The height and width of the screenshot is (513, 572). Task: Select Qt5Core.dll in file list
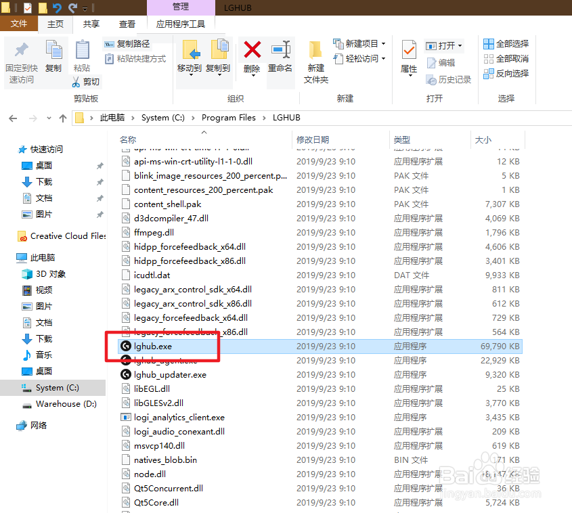coord(156,502)
